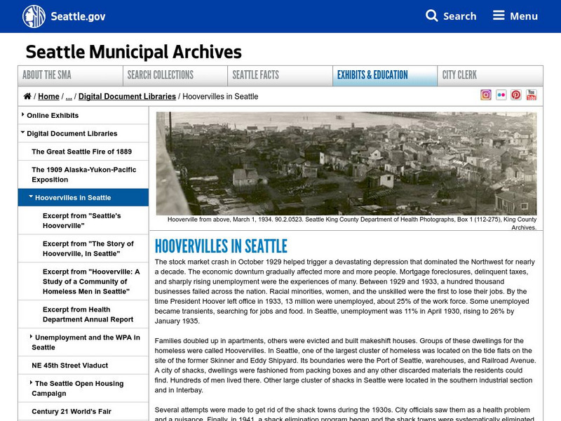The width and height of the screenshot is (561, 421).
Task: Click the home icon in breadcrumb
Action: (x=27, y=96)
